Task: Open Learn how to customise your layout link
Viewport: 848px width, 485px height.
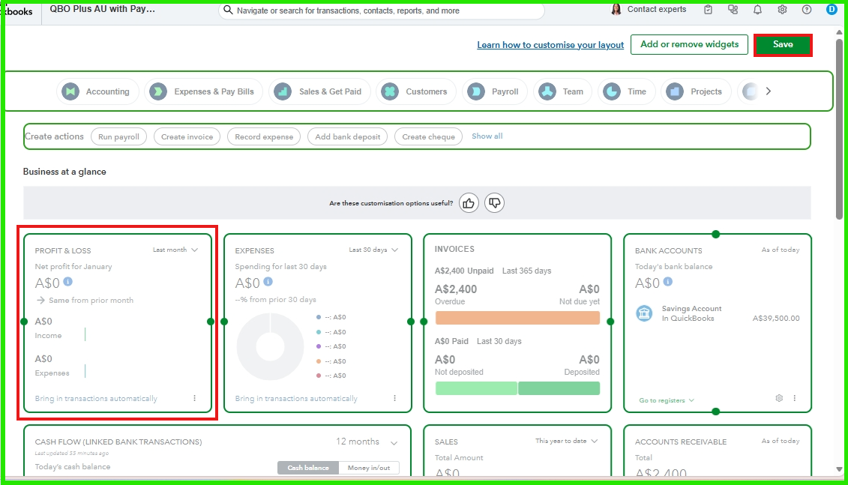Action: tap(550, 45)
